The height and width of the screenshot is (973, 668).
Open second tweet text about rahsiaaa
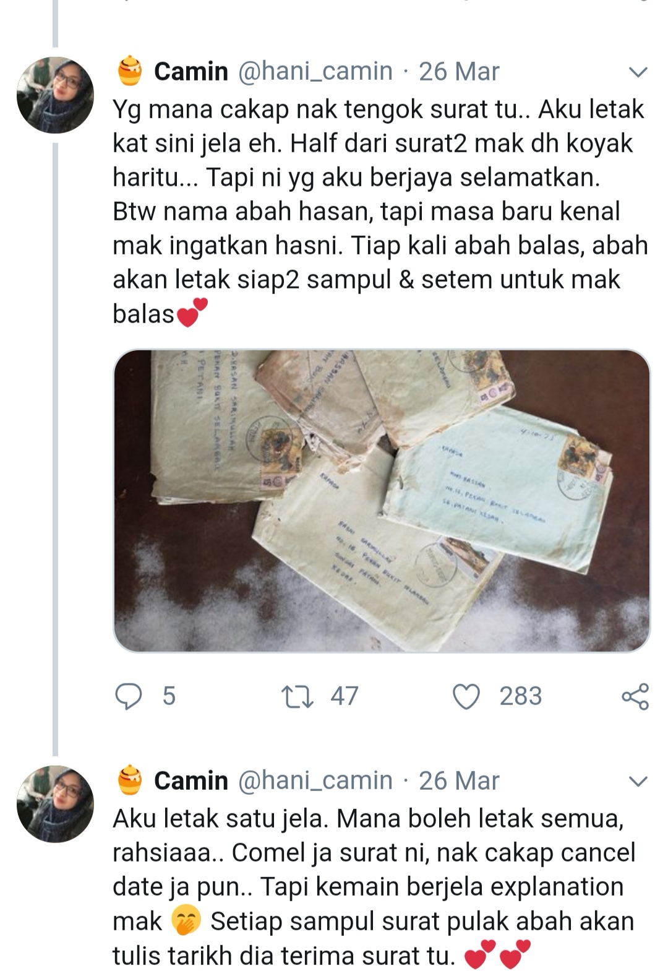374,887
